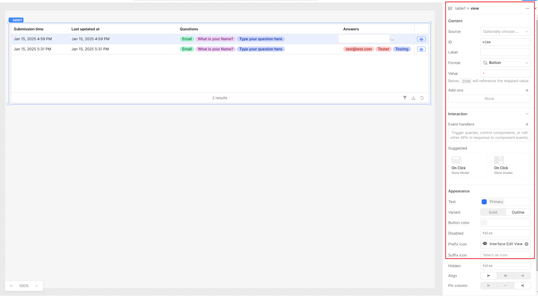The image size is (538, 298).
Task: Click the 2 results text
Action: tap(220, 98)
